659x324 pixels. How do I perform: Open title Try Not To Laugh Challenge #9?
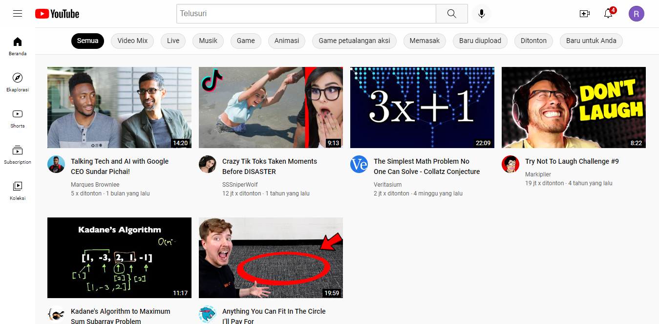pos(572,161)
